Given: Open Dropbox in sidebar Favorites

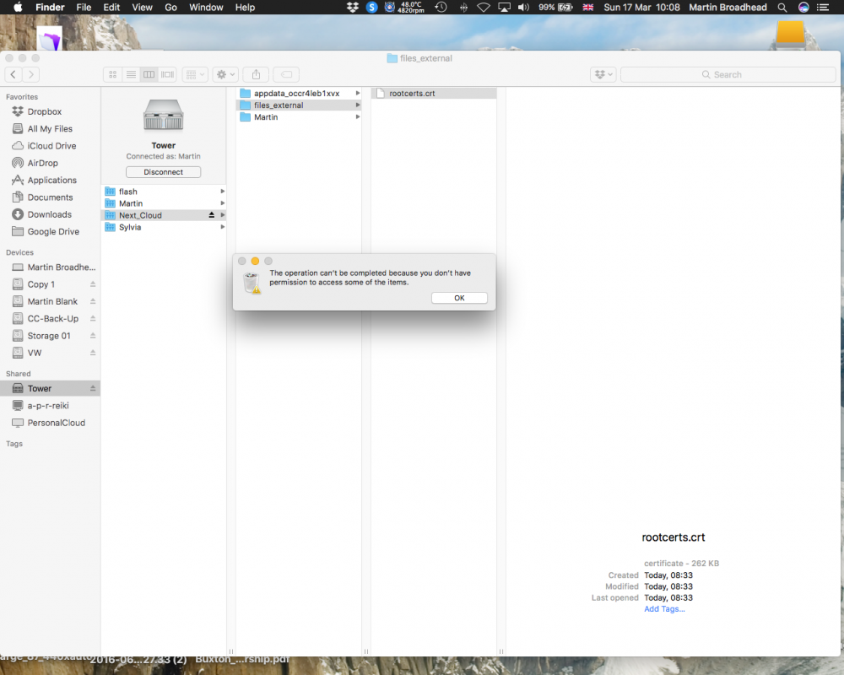Looking at the screenshot, I should [x=50, y=111].
